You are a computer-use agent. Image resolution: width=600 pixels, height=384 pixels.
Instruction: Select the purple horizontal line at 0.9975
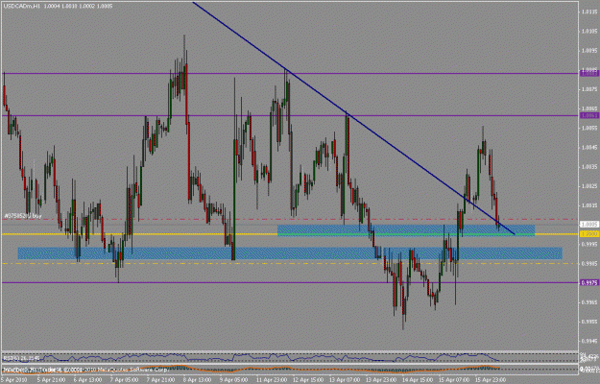click(x=291, y=282)
